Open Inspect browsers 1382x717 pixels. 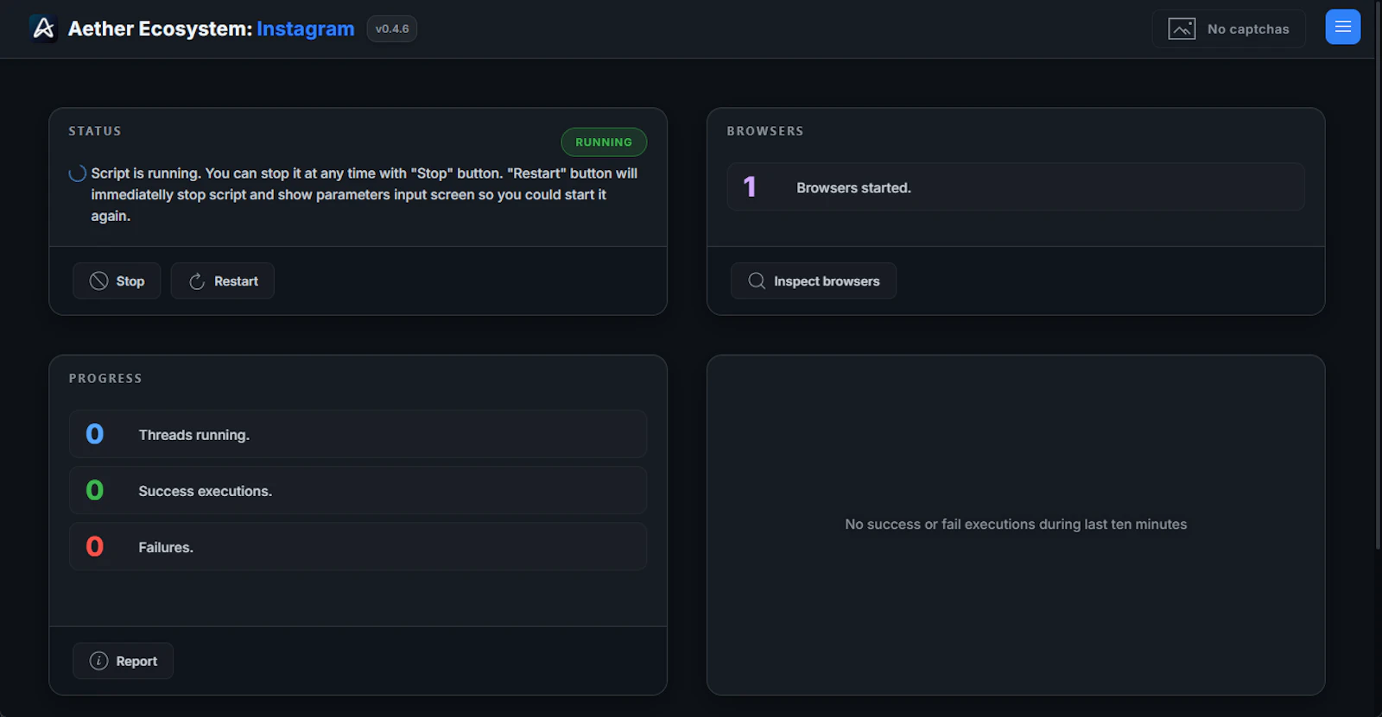(x=813, y=280)
